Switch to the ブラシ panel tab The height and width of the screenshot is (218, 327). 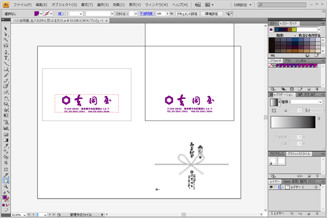pyautogui.click(x=288, y=61)
